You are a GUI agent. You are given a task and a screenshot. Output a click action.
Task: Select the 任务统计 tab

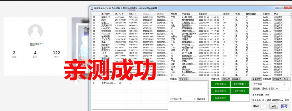coord(236,79)
